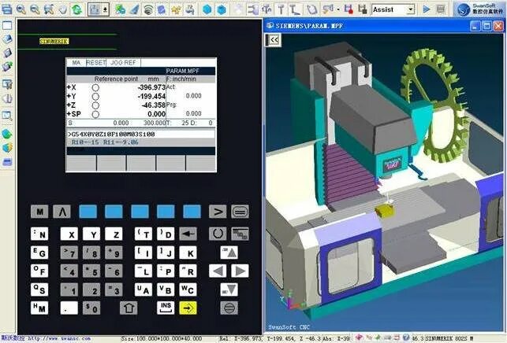Click the number 5 key
This screenshot has height=343, width=507.
[x=91, y=271]
